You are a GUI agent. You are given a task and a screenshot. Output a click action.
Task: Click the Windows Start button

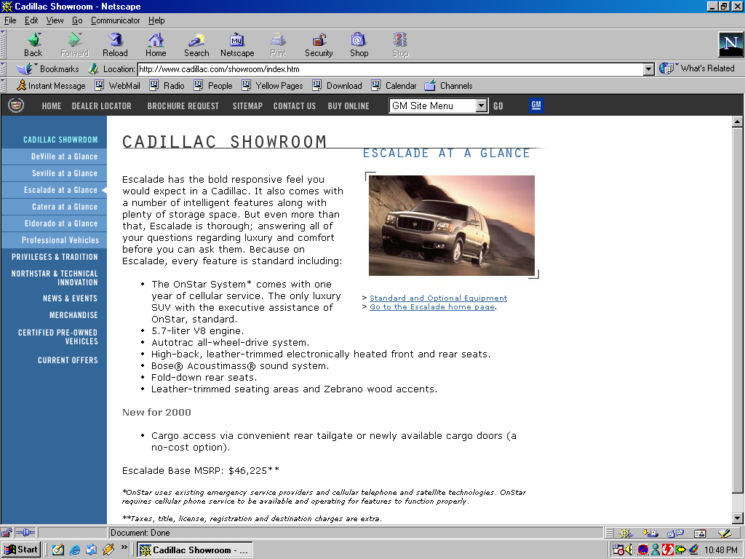pyautogui.click(x=21, y=550)
